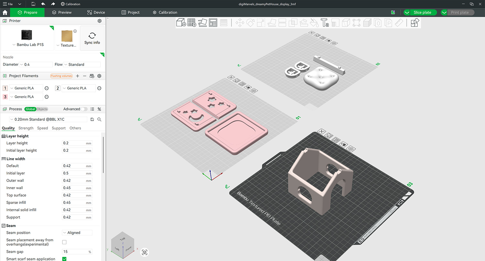The image size is (485, 261).
Task: Select the Scale tool icon
Action: click(261, 23)
